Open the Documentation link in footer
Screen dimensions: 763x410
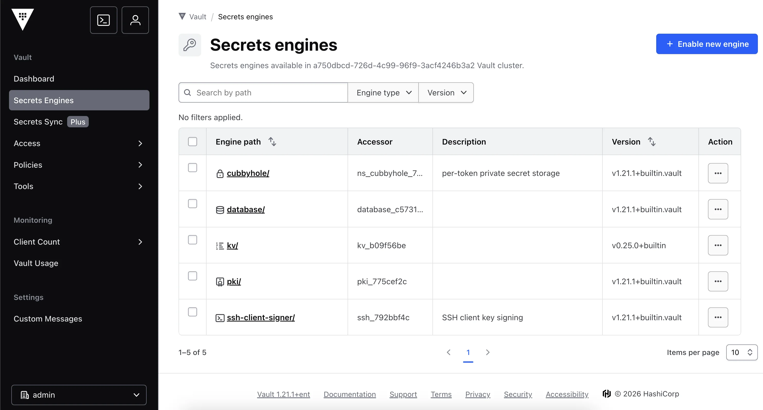tap(350, 394)
